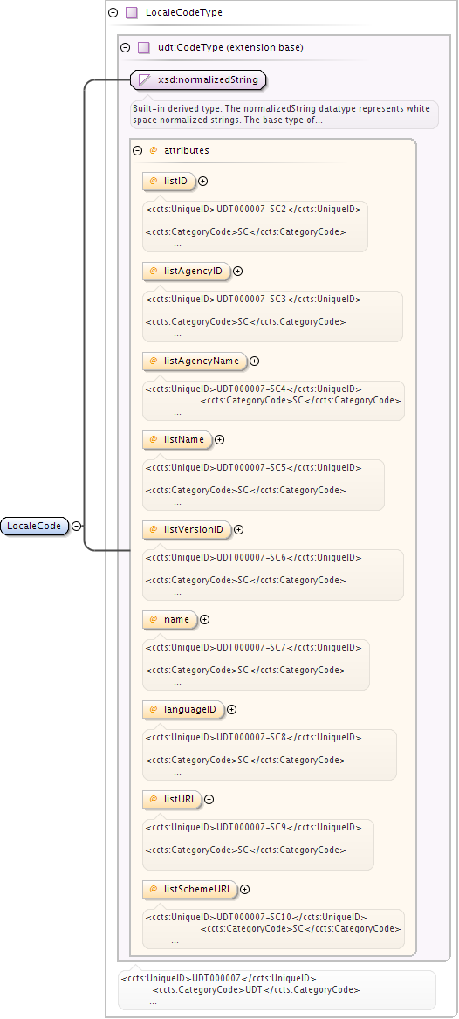The height and width of the screenshot is (1019, 459).
Task: Collapse the udt:CodeType extension base
Action: pyautogui.click(x=126, y=47)
